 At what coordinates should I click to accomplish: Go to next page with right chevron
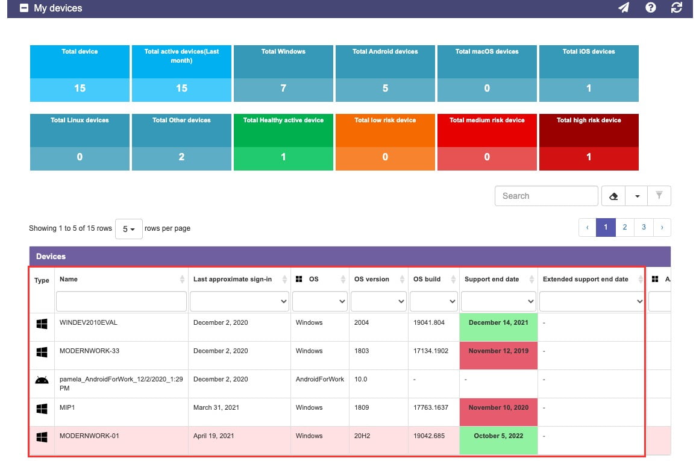662,227
